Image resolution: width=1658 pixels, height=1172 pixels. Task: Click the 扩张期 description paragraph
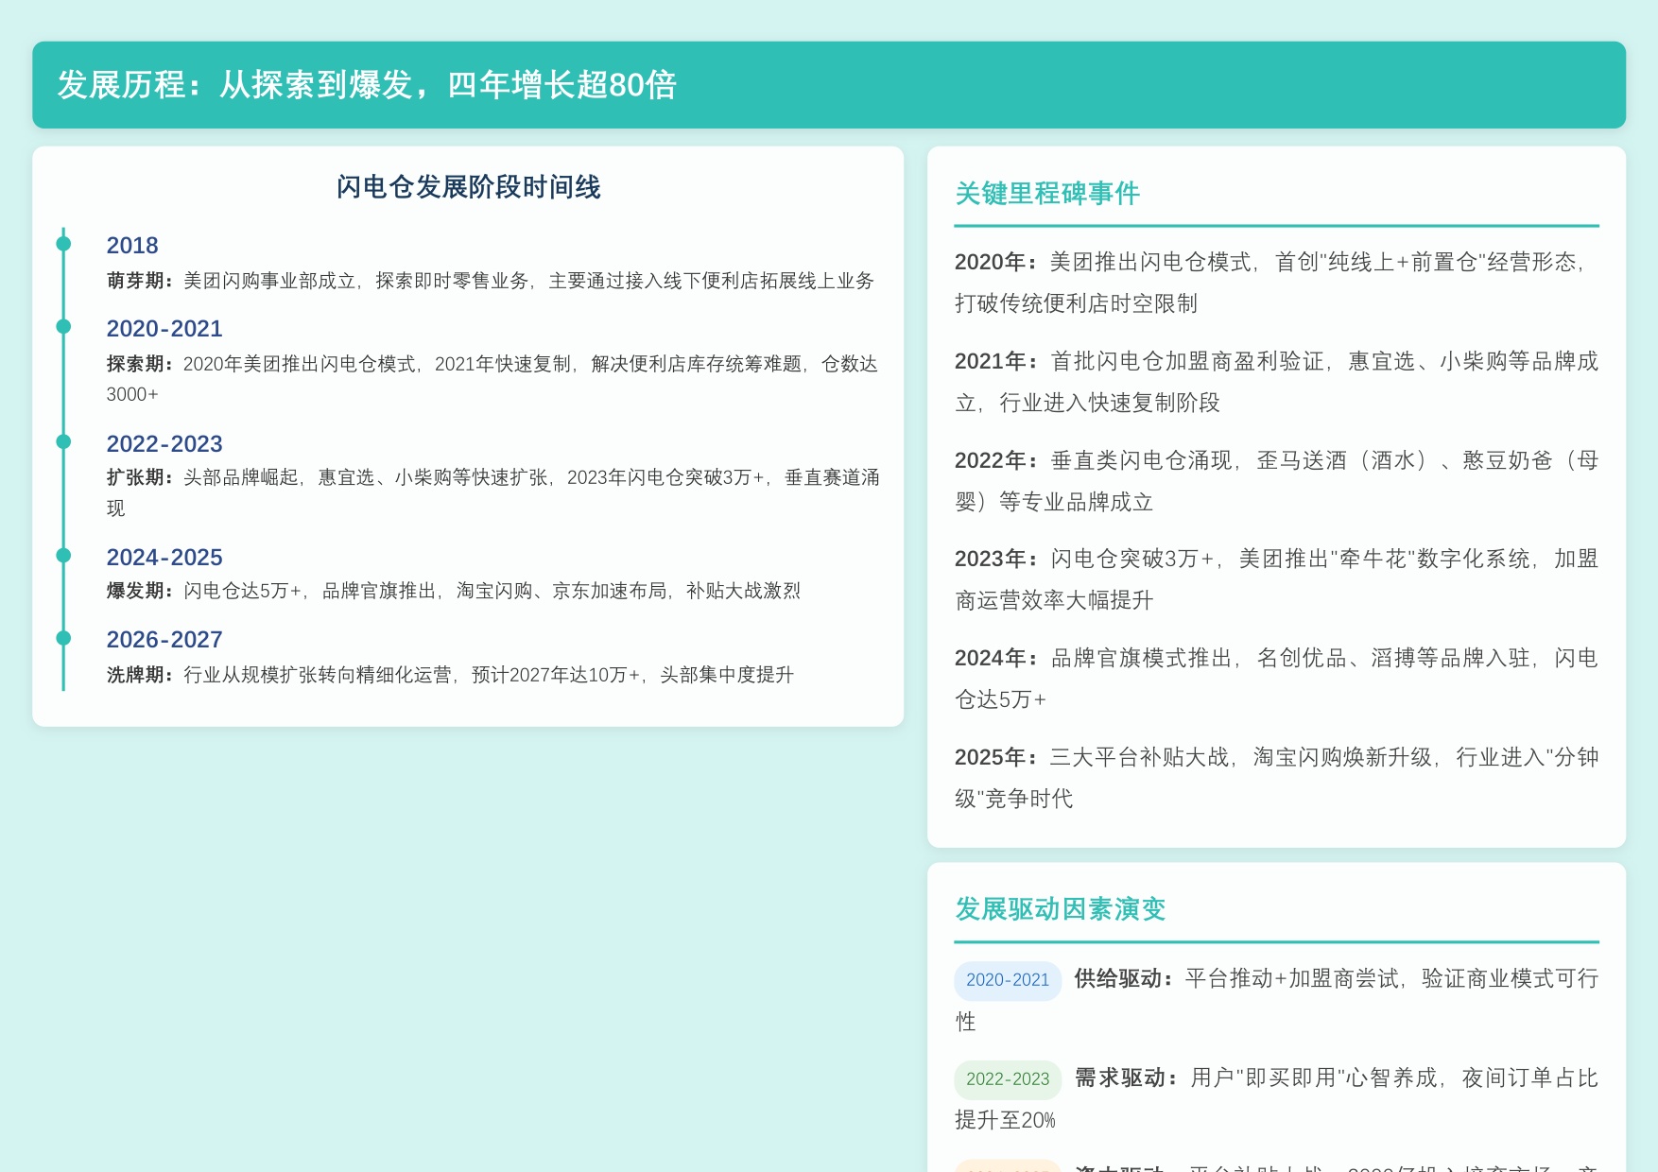[x=492, y=492]
